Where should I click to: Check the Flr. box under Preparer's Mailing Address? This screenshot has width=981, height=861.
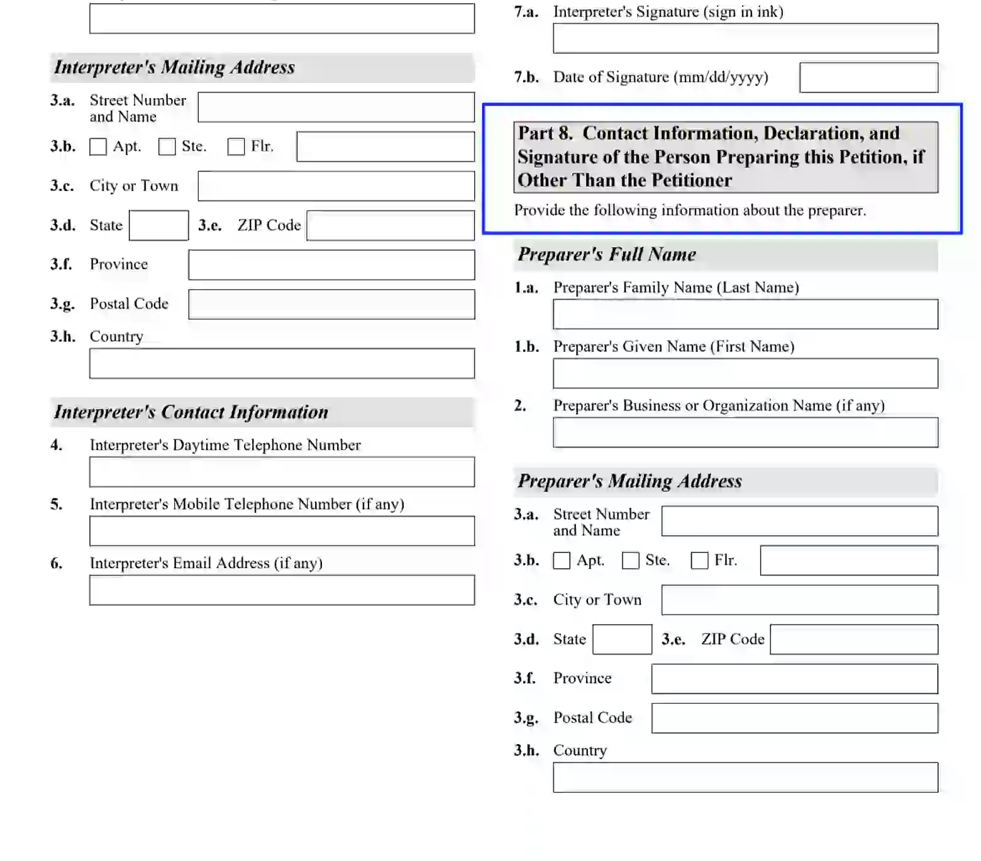pos(700,560)
